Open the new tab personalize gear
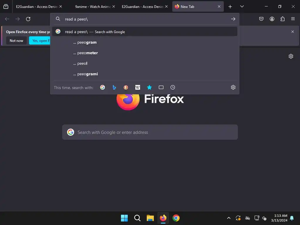 pos(291,56)
